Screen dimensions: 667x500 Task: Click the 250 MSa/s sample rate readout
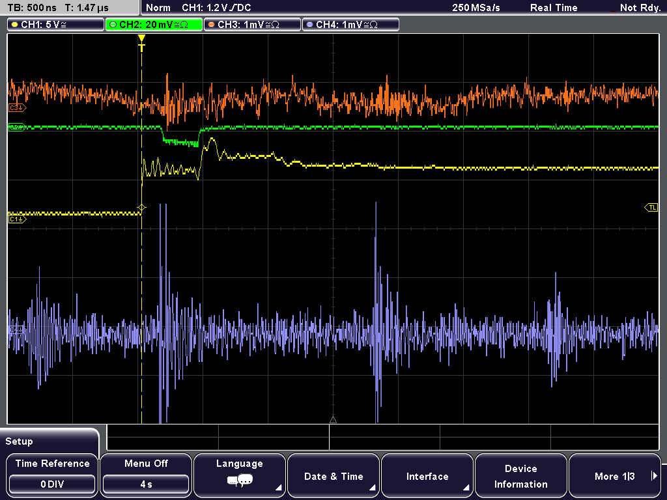(x=476, y=8)
